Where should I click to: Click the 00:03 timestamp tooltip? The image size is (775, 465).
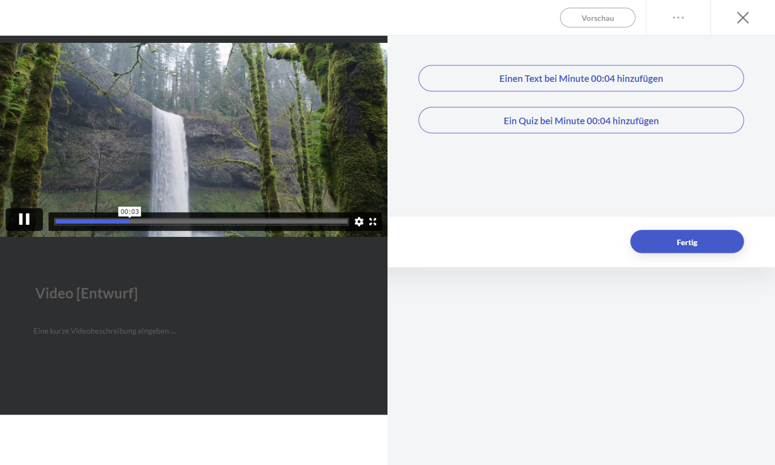130,212
